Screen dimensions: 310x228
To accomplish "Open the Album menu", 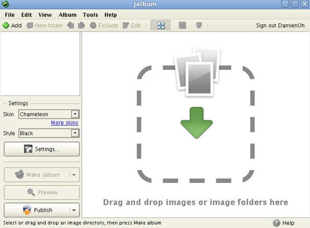I will click(x=67, y=15).
